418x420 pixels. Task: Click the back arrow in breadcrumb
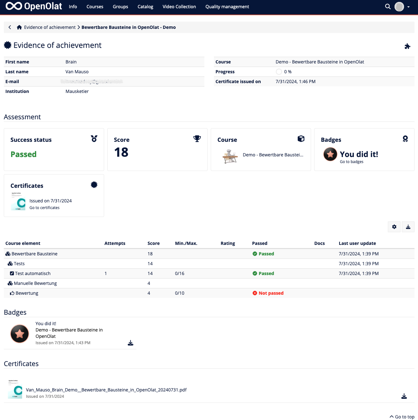coord(10,27)
